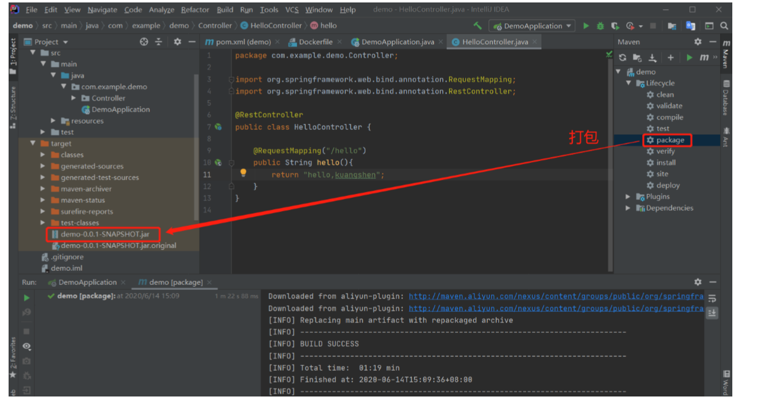Open the Refactor menu
The image size is (763, 402).
click(x=195, y=10)
